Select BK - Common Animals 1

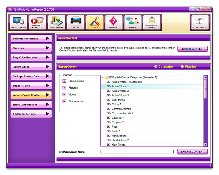pyautogui.click(x=152, y=109)
